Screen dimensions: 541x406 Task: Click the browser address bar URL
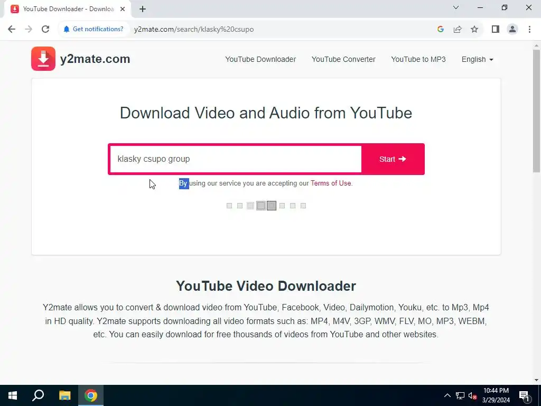(x=193, y=30)
